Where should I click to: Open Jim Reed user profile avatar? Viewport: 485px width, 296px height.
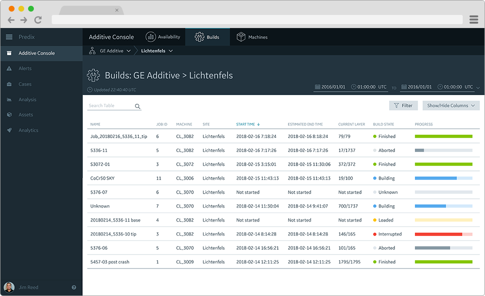9,287
